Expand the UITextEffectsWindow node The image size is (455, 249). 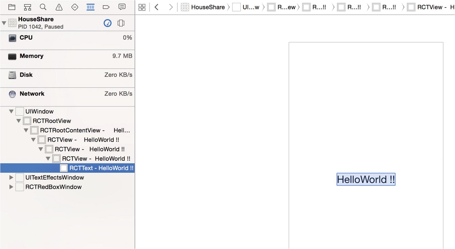click(x=11, y=178)
